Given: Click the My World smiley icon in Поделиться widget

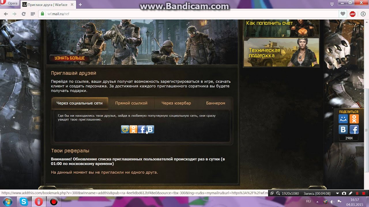Looking at the screenshot, I should 343,119.
